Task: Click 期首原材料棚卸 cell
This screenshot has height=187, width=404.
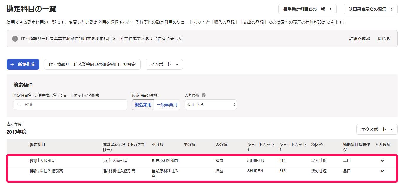Action: (x=165, y=161)
